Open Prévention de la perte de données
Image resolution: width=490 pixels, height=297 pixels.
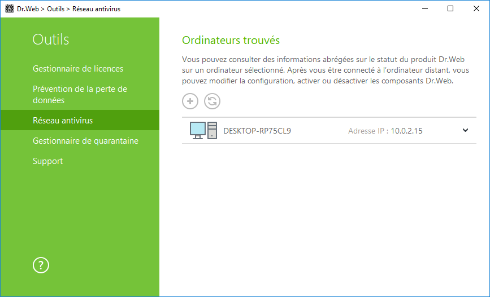click(80, 95)
